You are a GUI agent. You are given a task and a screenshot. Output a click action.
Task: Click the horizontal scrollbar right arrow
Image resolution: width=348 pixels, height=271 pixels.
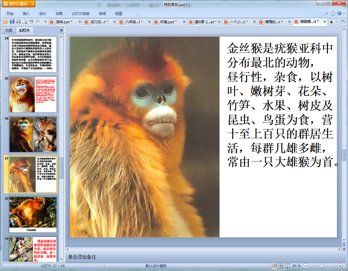pyautogui.click(x=339, y=249)
